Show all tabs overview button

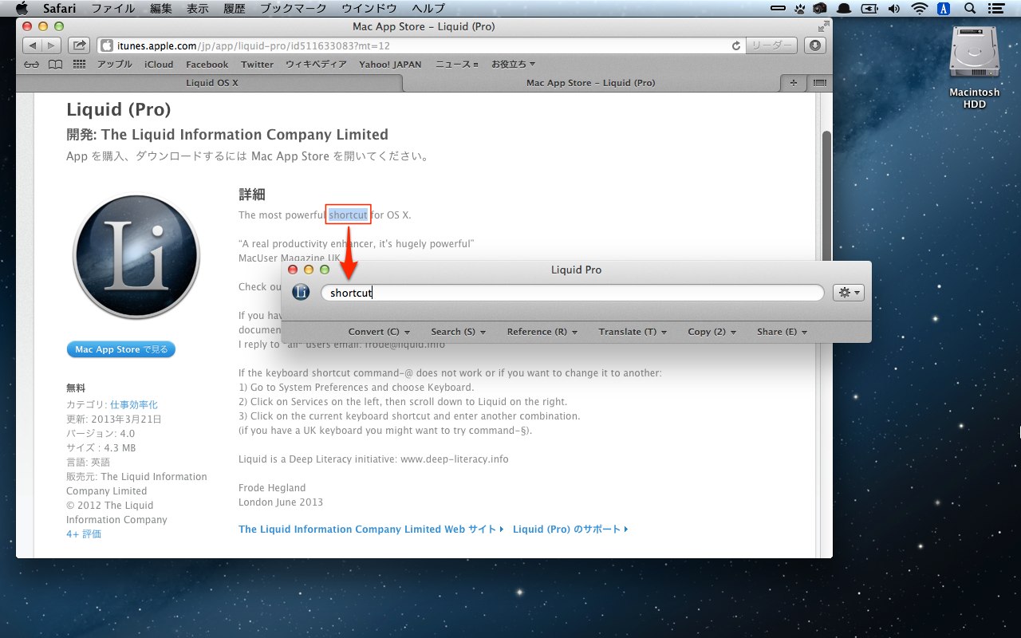(819, 83)
